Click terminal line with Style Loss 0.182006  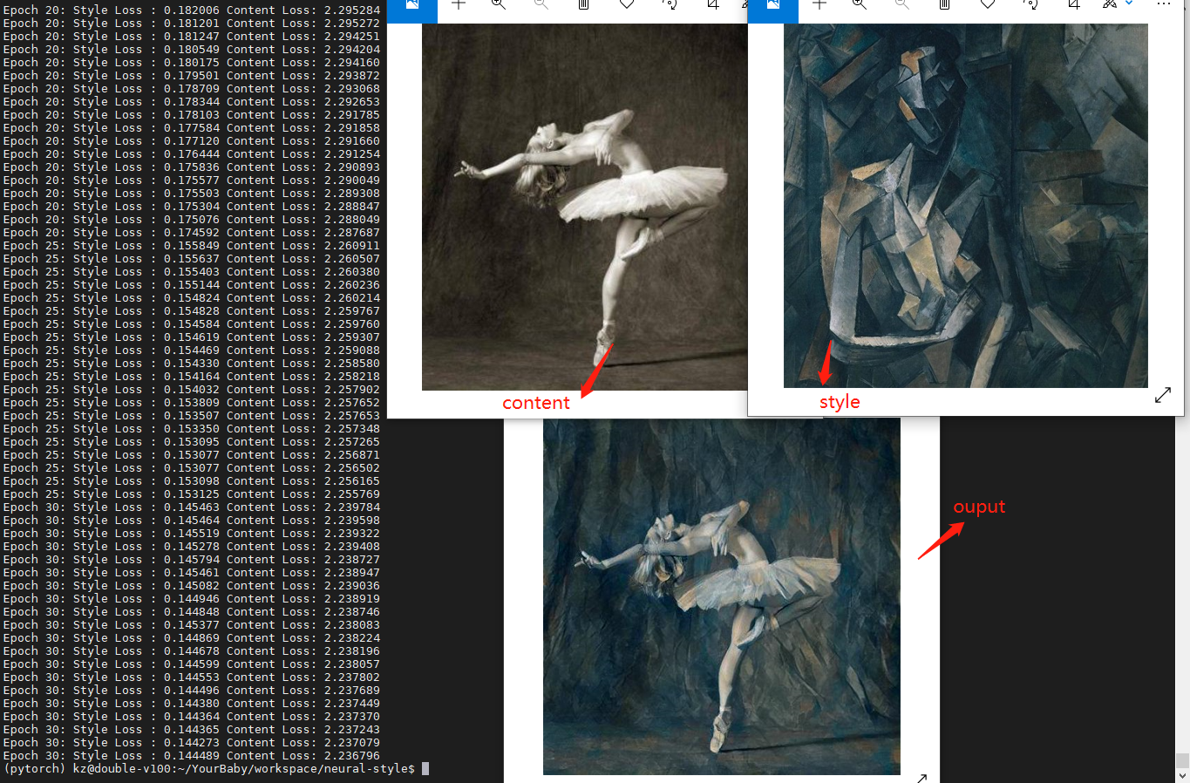click(x=192, y=10)
